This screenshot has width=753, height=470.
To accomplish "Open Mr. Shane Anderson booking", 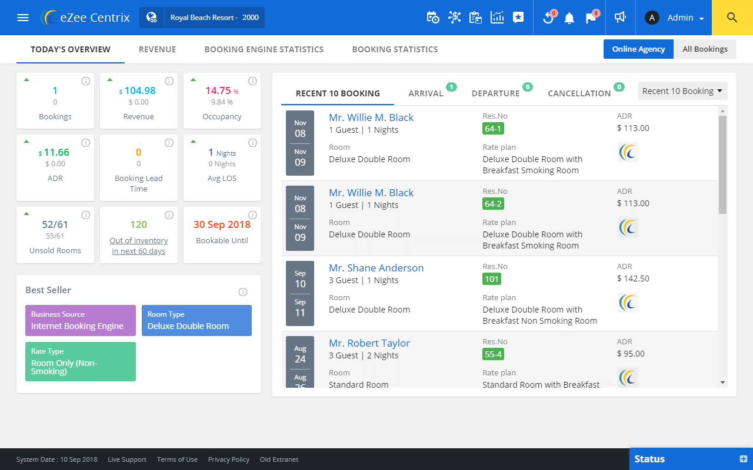I will tap(376, 268).
